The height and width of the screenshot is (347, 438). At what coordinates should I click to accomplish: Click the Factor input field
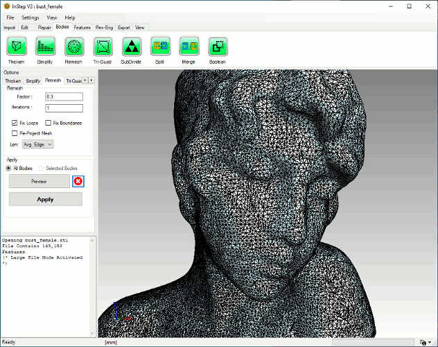point(64,96)
